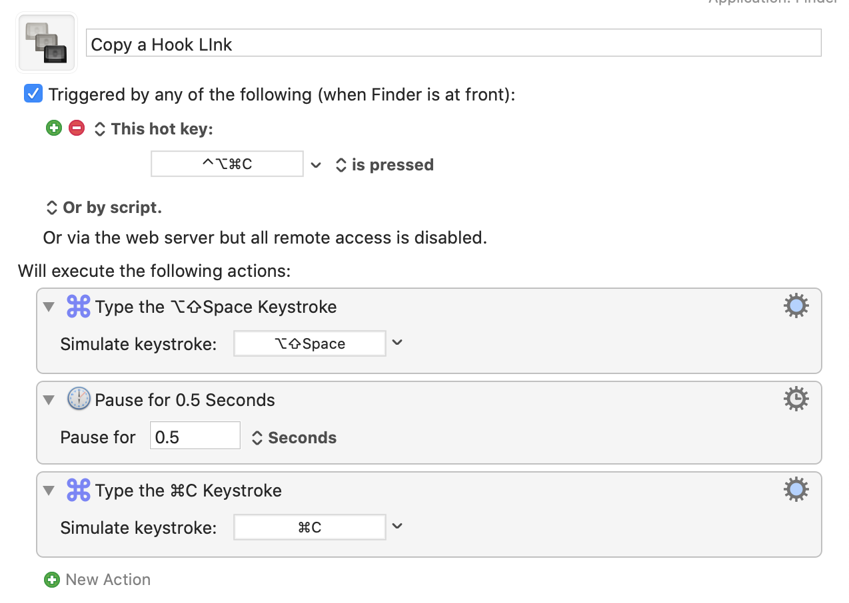The width and height of the screenshot is (849, 603).
Task: Click the green New Action plus icon
Action: pos(51,580)
